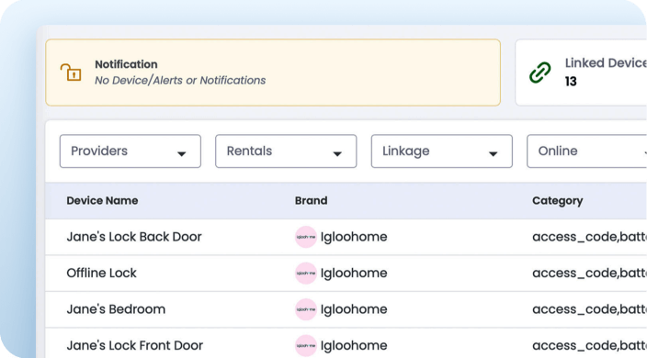Open the Providers filter dropdown
Image resolution: width=647 pixels, height=358 pixels.
131,151
